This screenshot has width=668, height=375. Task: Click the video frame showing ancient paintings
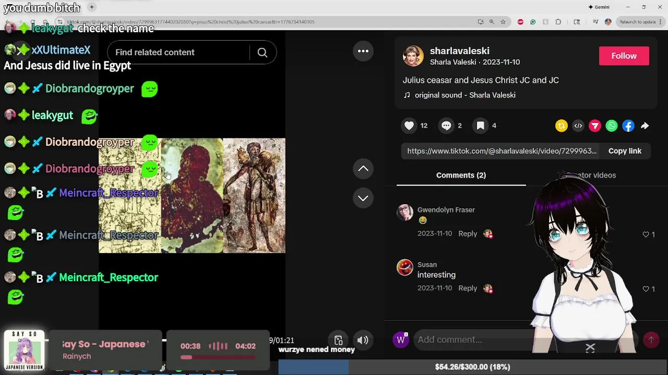coord(192,195)
